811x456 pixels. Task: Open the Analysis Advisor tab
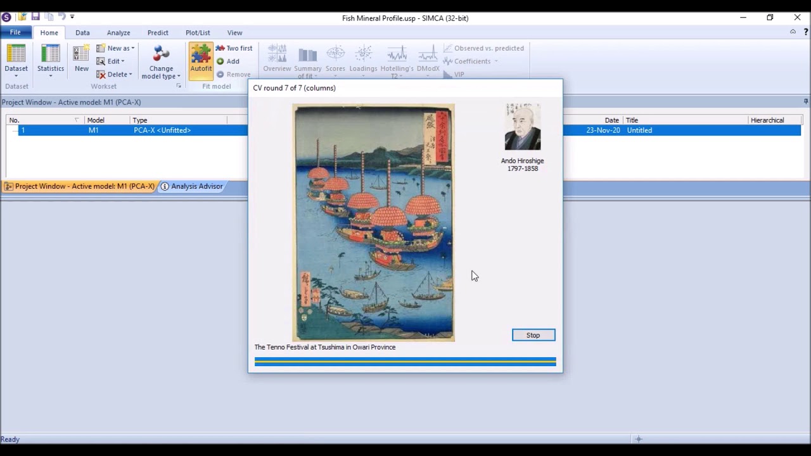tap(191, 186)
